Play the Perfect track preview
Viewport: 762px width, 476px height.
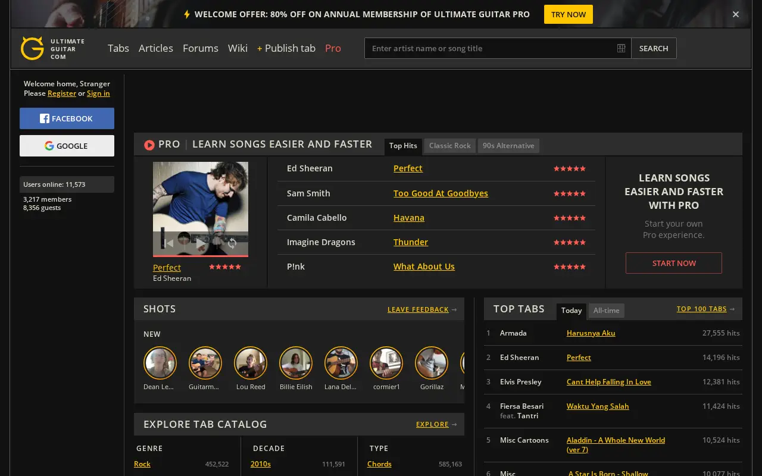201,243
